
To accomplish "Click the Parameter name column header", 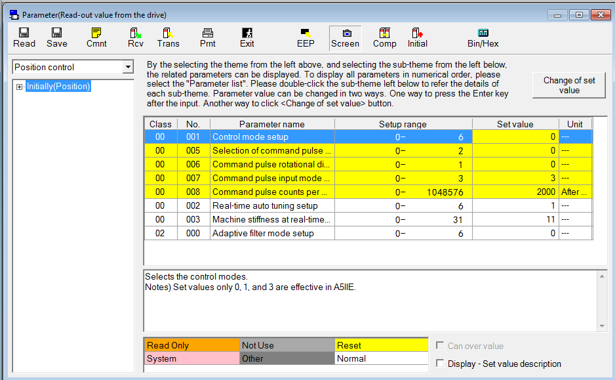I will (x=272, y=124).
